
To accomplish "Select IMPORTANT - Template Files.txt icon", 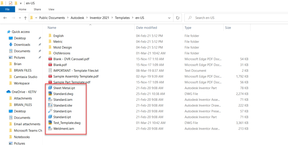I will click(50, 70).
